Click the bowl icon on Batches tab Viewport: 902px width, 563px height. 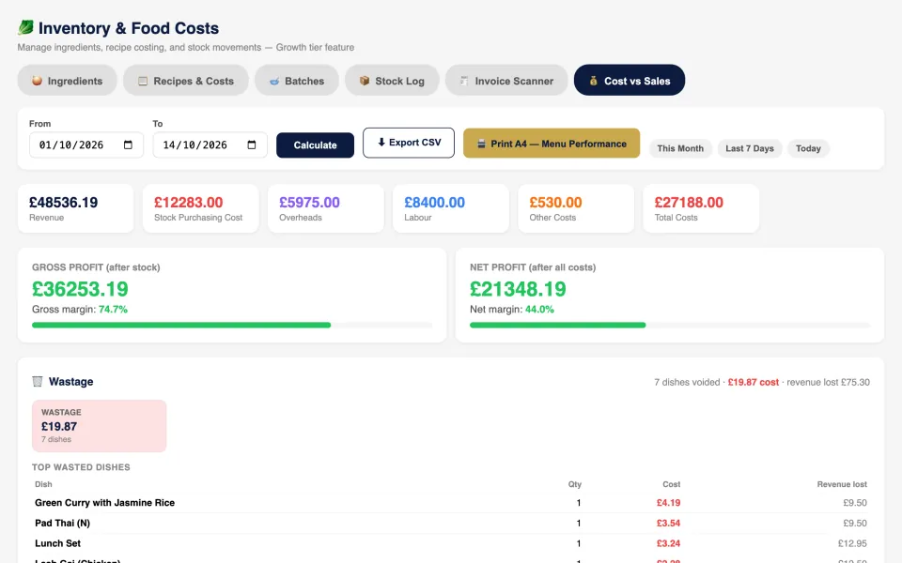tap(274, 81)
